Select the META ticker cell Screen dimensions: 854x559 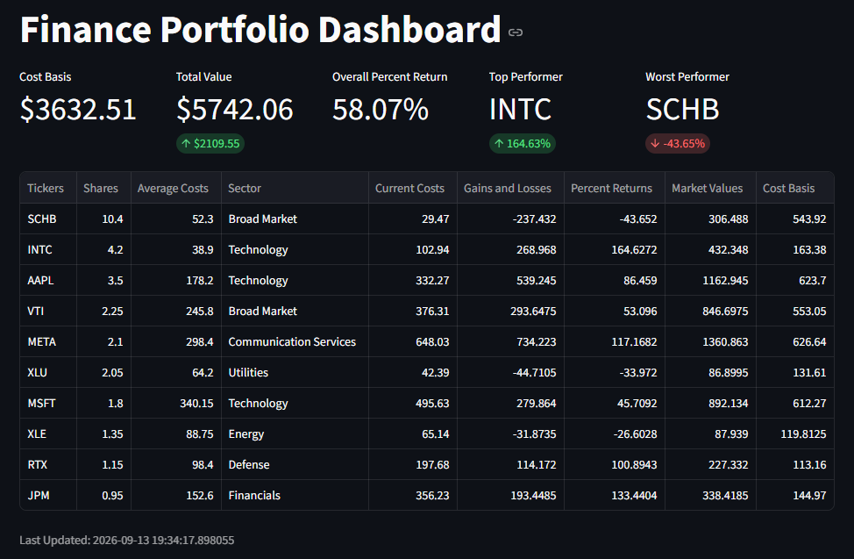48,341
